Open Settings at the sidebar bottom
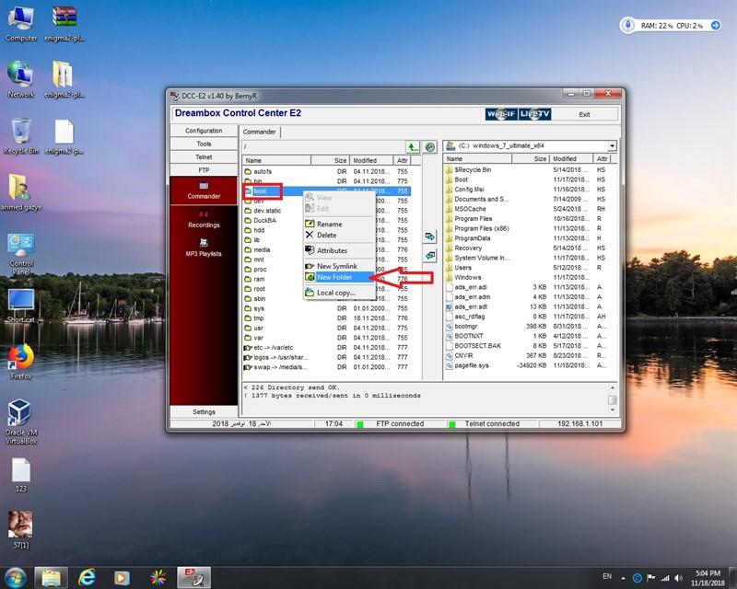 coord(204,412)
